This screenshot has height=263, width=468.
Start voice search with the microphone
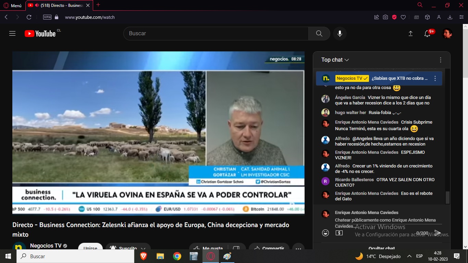pos(340,33)
